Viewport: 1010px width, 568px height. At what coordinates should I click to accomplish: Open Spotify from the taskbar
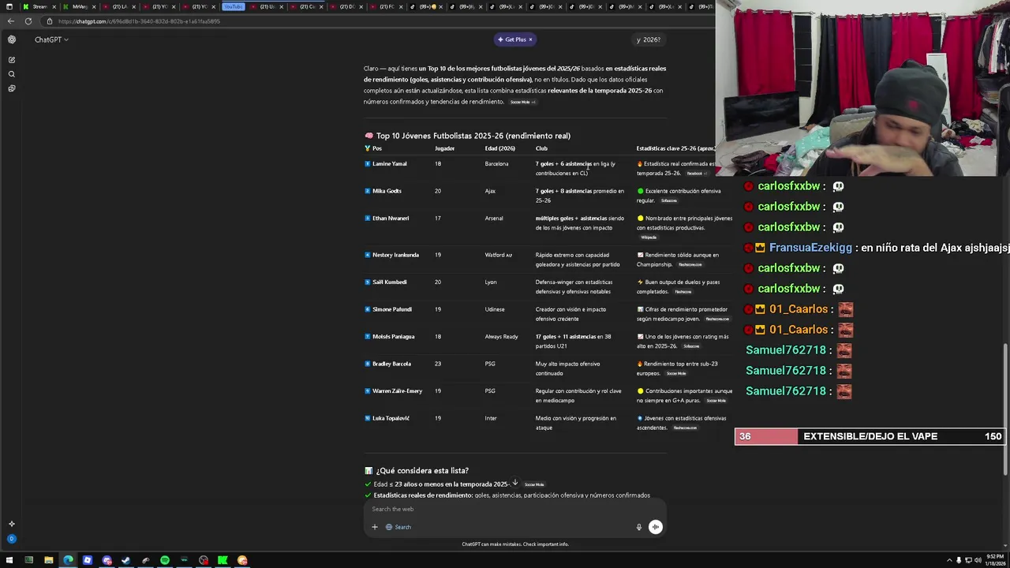pos(165,561)
